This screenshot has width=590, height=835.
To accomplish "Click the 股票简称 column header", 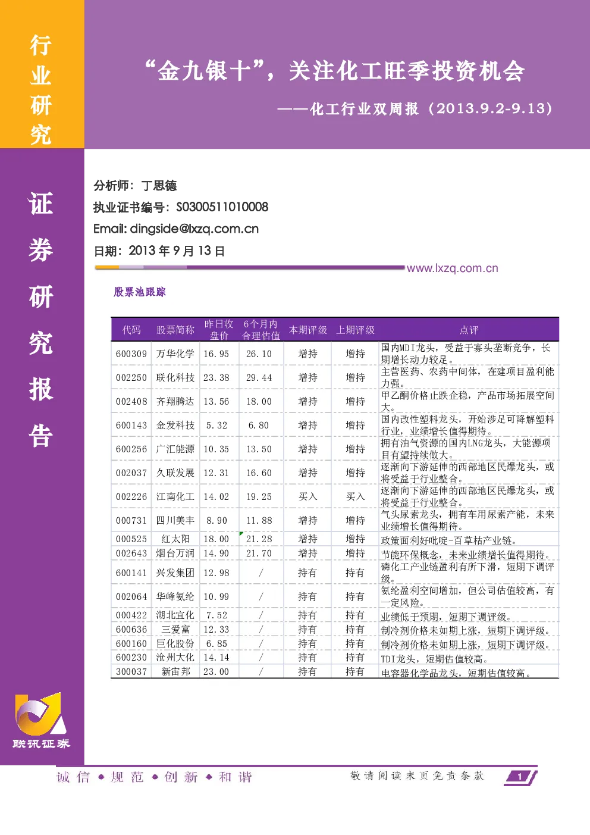I will [x=175, y=330].
